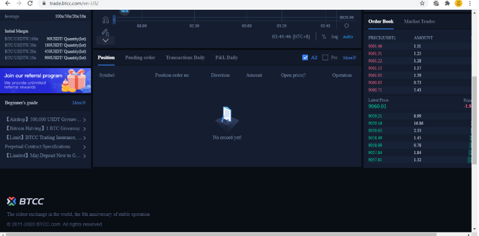
Task: Click More link beside Beginner's guide
Action: coord(79,103)
